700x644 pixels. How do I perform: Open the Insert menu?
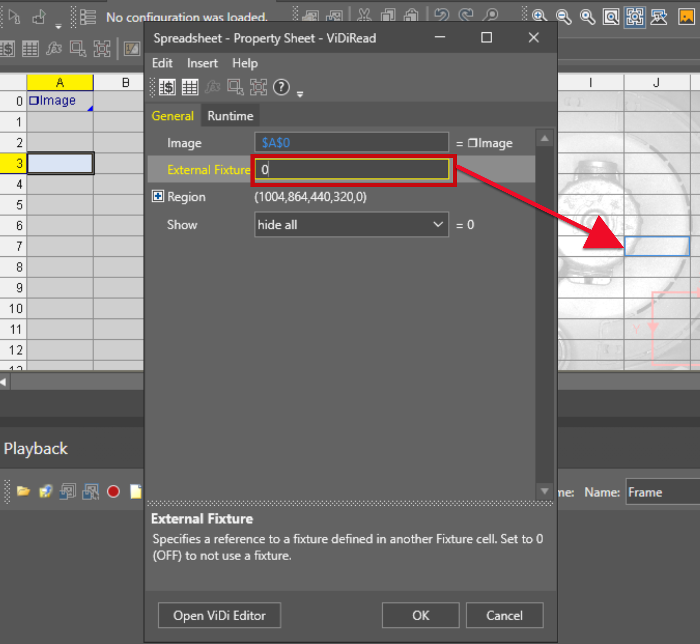click(202, 63)
